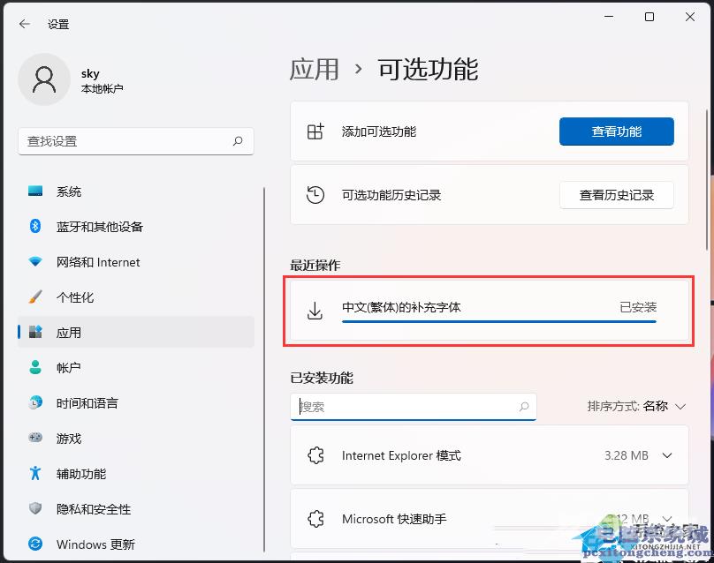714x563 pixels.
Task: Click the download arrow icon beside 中文(繁体)的补充字体
Action: (x=315, y=311)
